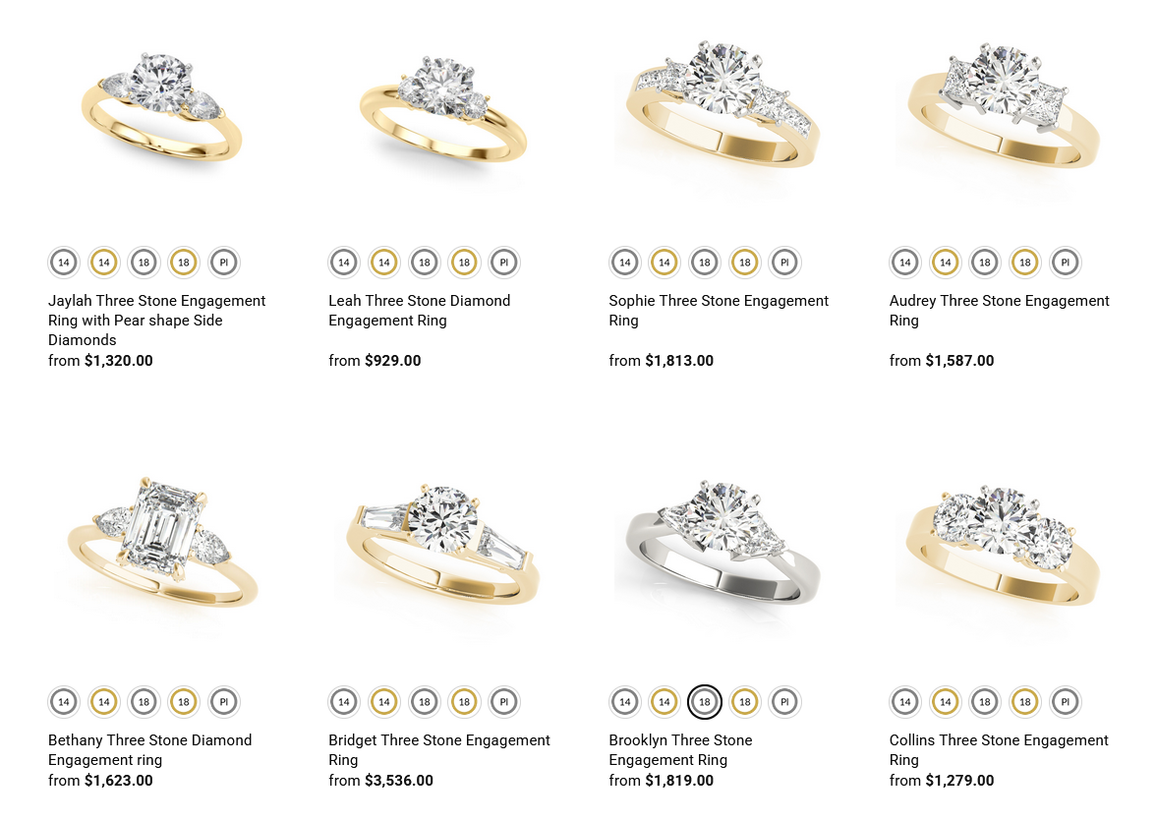Select 14K yellow gold swatch for Jaylah ring
The width and height of the screenshot is (1156, 823).
(x=104, y=262)
